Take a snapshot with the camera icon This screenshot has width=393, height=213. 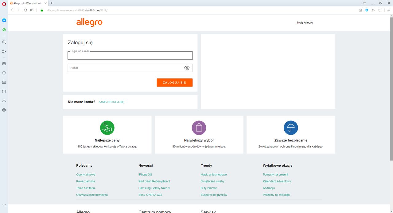coord(360,10)
